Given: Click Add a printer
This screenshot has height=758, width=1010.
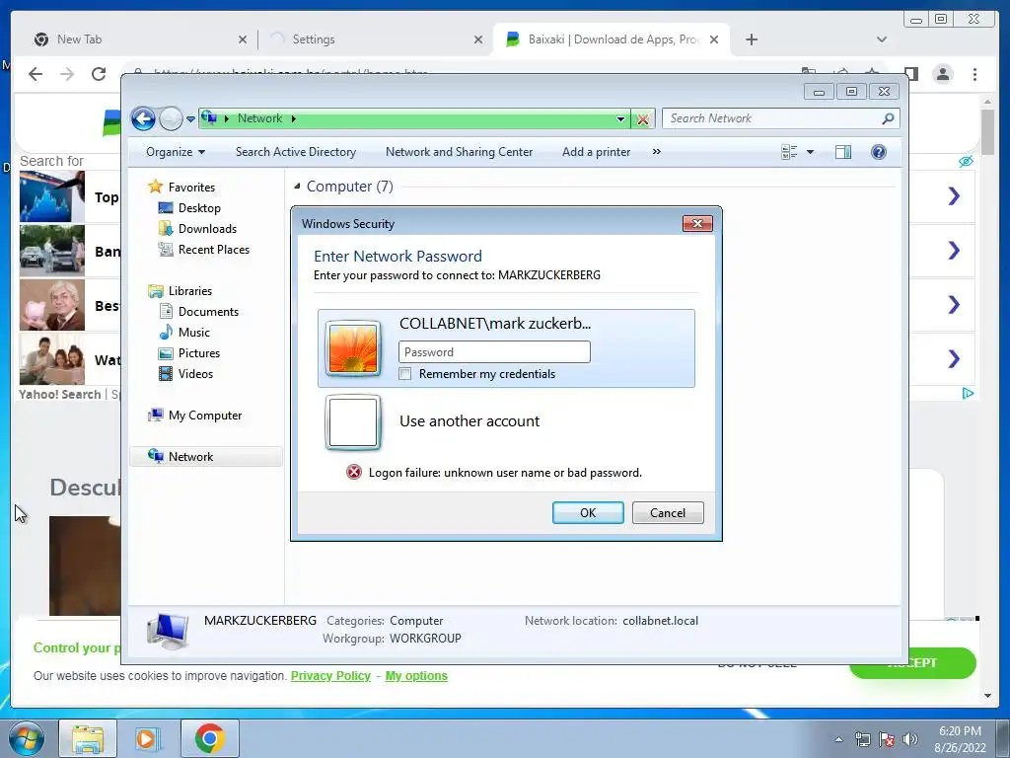Looking at the screenshot, I should tap(596, 152).
